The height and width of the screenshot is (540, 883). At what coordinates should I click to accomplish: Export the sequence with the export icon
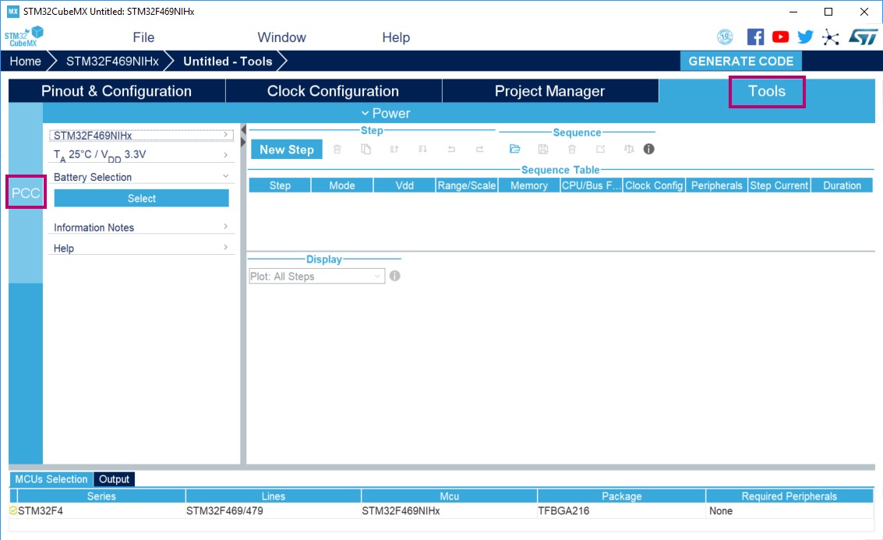tap(600, 149)
